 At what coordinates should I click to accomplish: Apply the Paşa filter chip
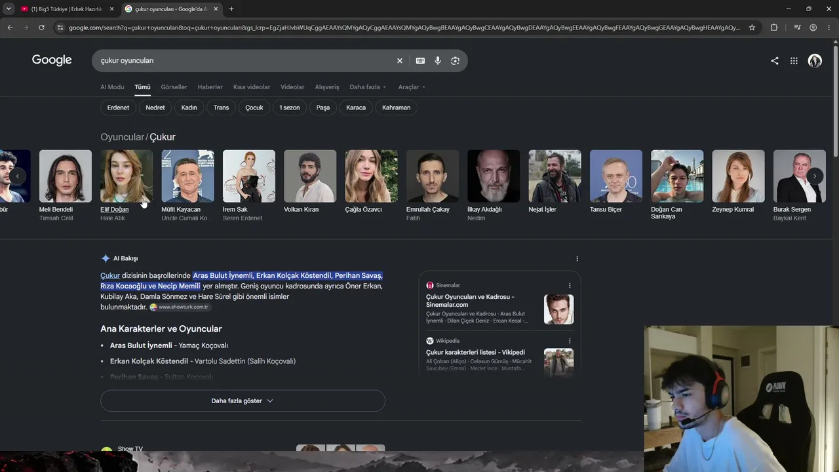[323, 108]
